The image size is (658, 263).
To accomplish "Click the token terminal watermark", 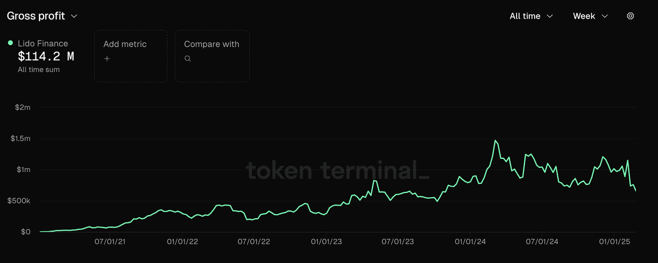I will pos(337,170).
